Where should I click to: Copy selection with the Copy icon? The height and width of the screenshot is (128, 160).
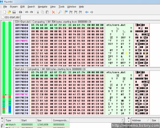(42, 12)
